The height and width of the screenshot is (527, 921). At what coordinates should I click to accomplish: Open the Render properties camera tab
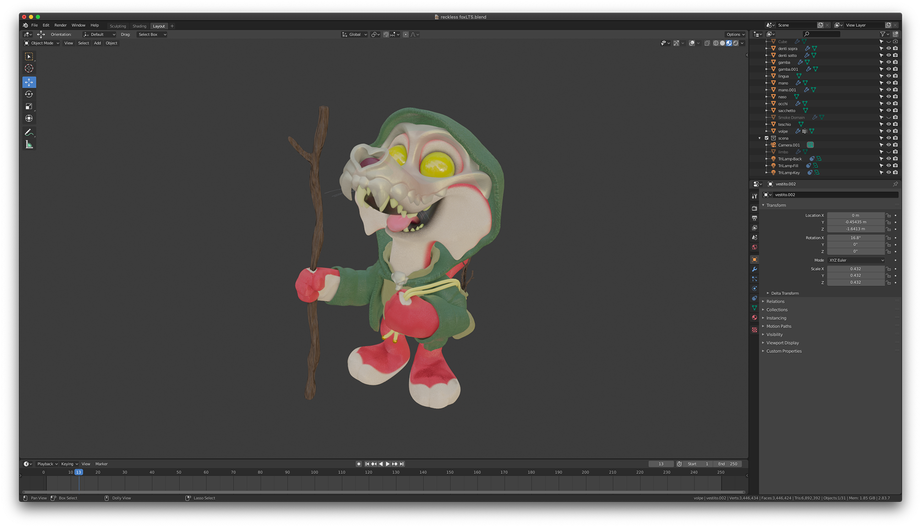coord(755,208)
